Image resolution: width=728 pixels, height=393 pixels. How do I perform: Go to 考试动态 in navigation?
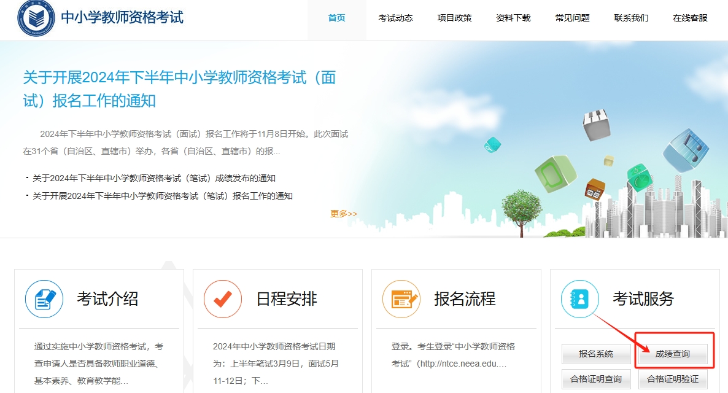tap(395, 18)
